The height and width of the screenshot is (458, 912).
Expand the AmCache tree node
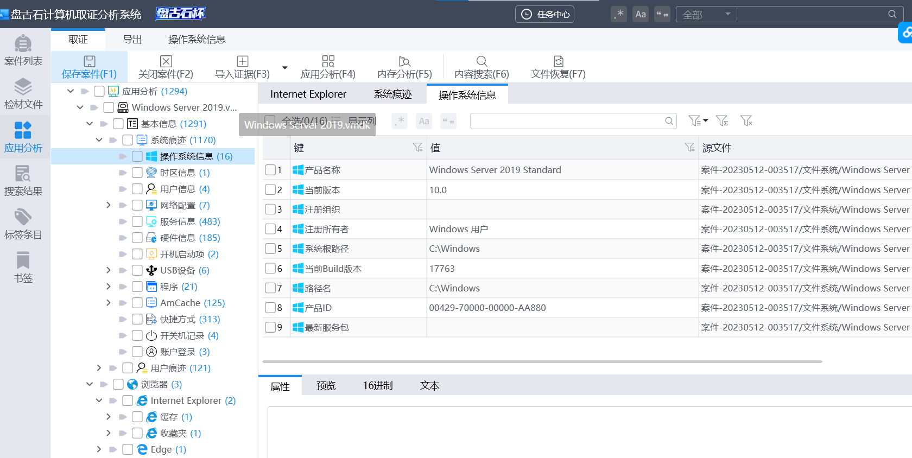tap(109, 303)
